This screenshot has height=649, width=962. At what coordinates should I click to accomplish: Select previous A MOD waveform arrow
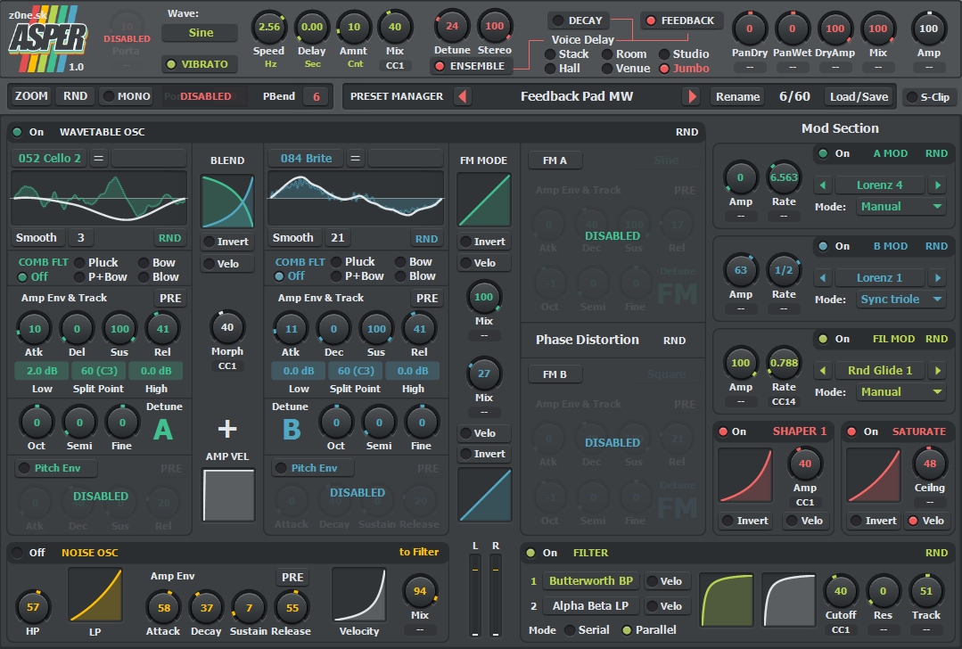tap(822, 185)
